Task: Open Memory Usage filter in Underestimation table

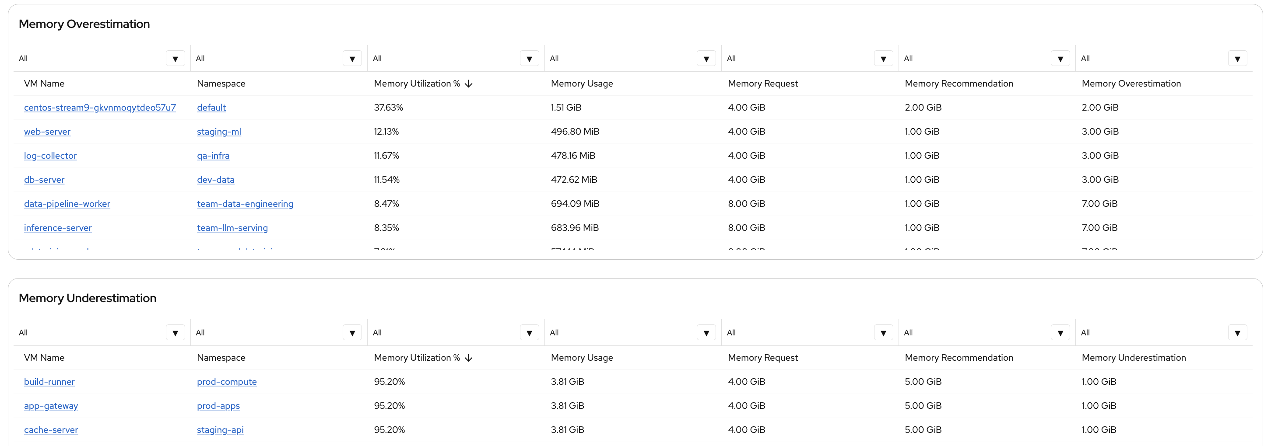Action: (x=706, y=333)
